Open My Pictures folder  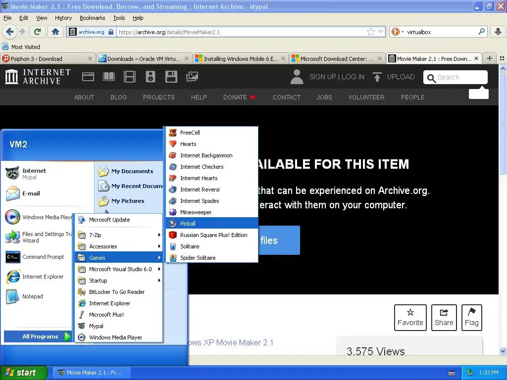pyautogui.click(x=130, y=201)
